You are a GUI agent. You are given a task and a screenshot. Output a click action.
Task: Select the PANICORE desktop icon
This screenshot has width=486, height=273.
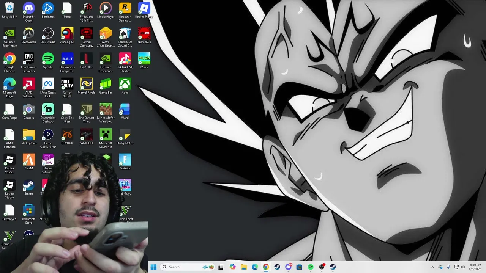click(x=87, y=137)
